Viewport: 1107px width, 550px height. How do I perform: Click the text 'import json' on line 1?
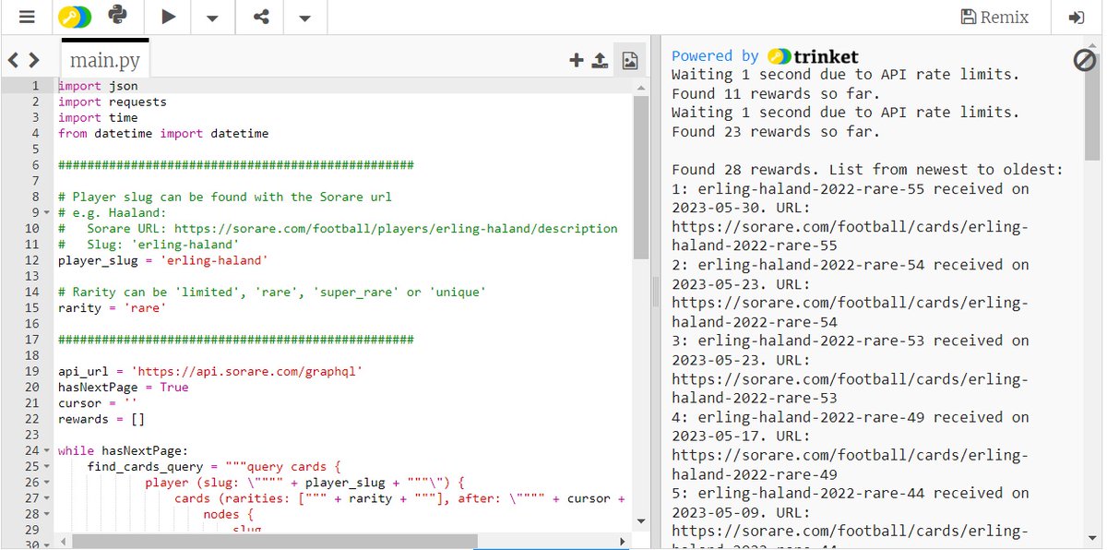click(x=98, y=86)
